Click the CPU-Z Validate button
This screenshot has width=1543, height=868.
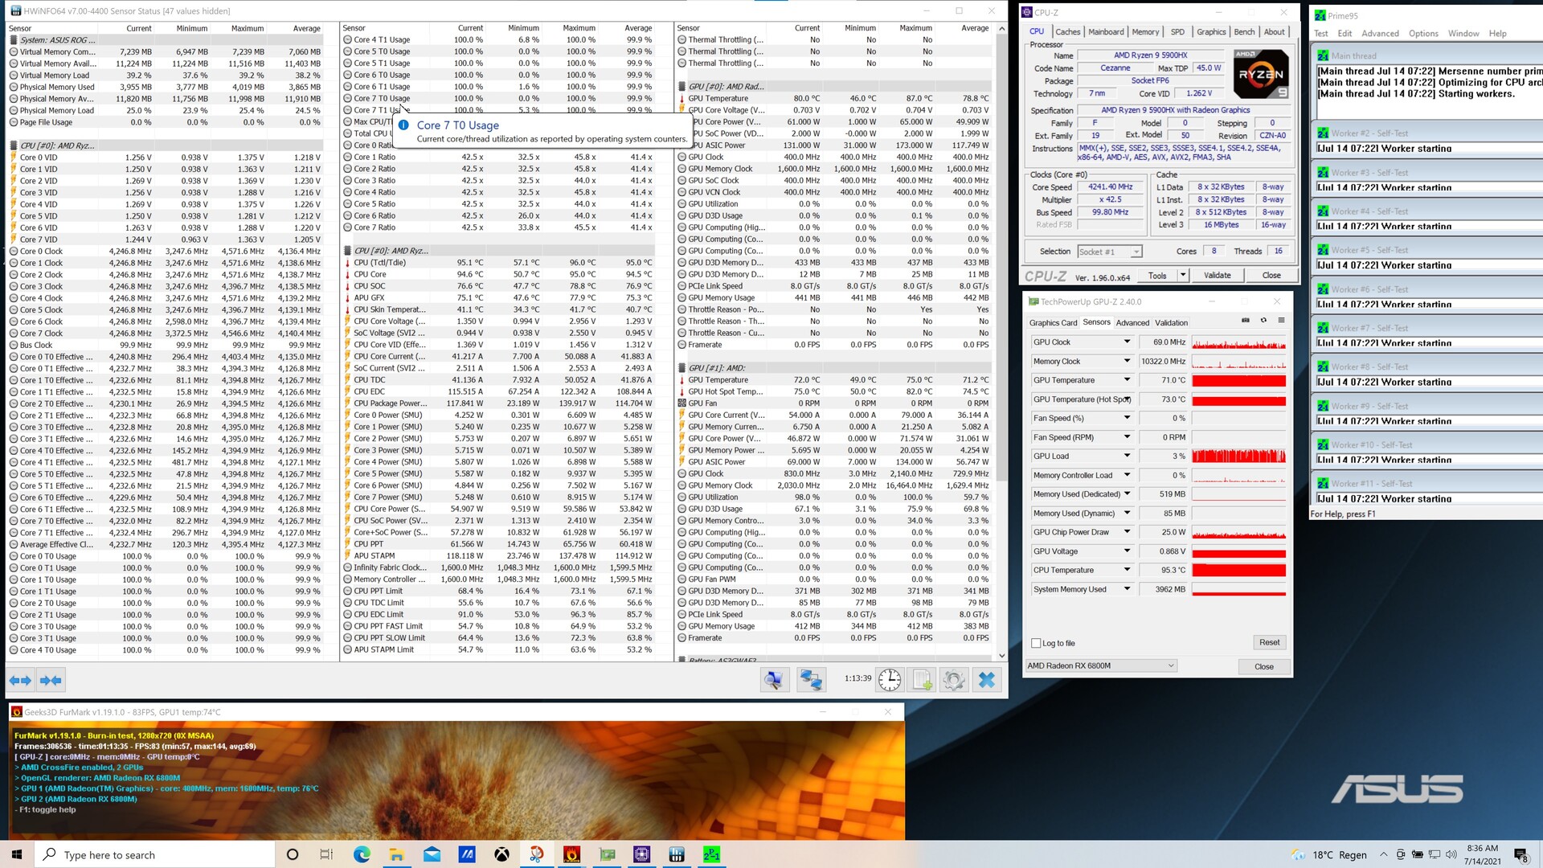1217,275
